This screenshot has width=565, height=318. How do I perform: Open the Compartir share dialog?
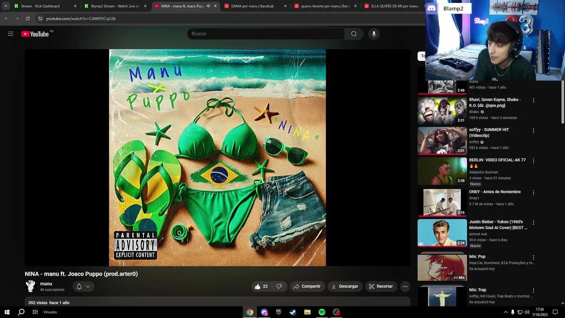pyautogui.click(x=307, y=286)
